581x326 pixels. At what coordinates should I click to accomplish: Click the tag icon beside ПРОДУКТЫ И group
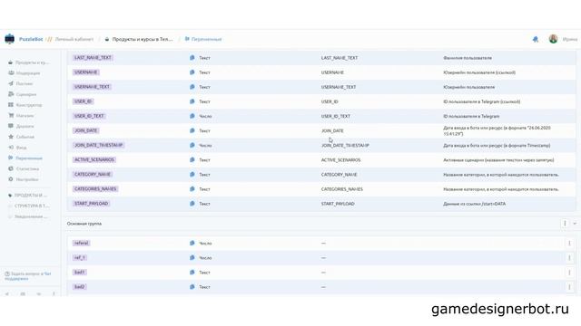(10, 196)
